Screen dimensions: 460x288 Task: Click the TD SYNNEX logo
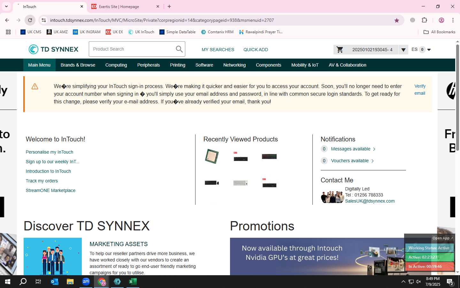pyautogui.click(x=54, y=49)
